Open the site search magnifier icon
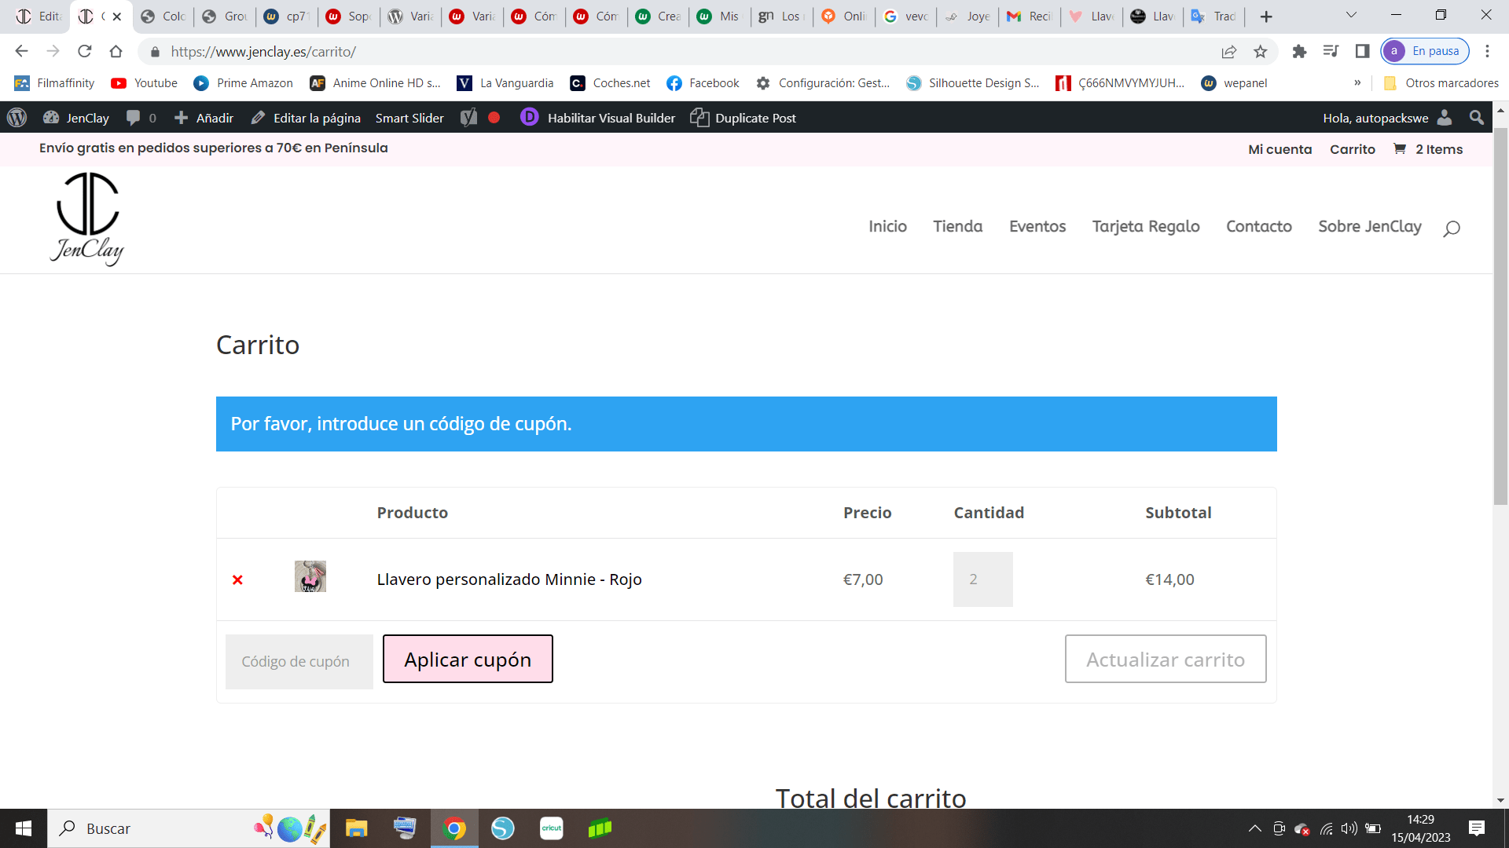The width and height of the screenshot is (1509, 848). tap(1451, 228)
